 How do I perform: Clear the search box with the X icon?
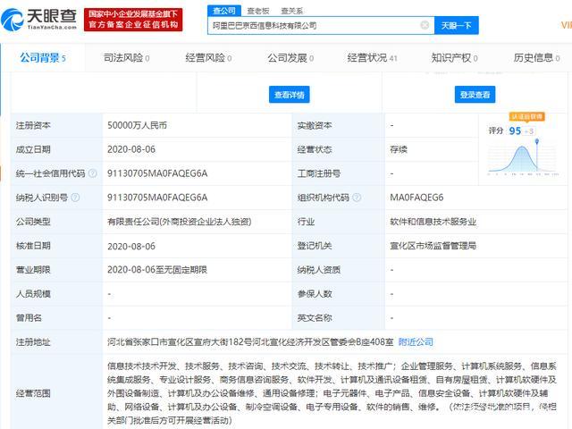(425, 25)
